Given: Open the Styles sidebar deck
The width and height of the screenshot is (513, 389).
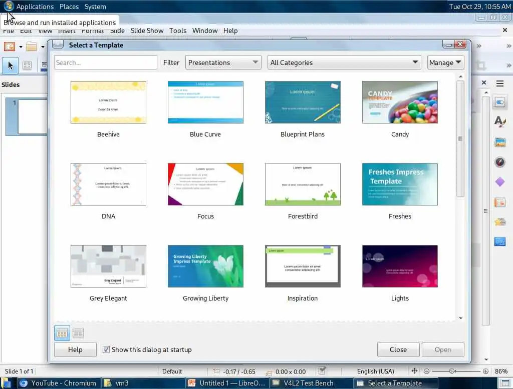Looking at the screenshot, I should pyautogui.click(x=500, y=122).
